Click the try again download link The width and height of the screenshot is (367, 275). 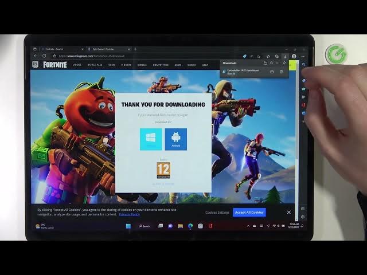coord(183,115)
